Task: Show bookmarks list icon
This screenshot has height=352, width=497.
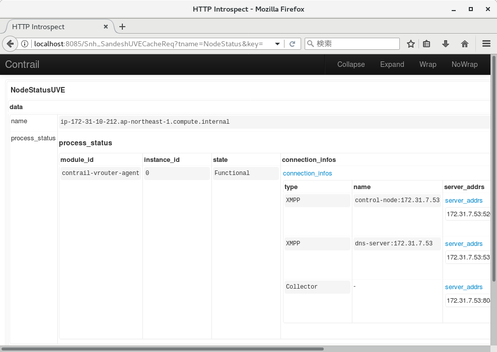Action: pos(427,44)
